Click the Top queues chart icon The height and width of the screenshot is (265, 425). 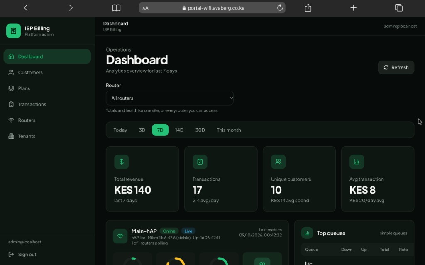[307, 233]
